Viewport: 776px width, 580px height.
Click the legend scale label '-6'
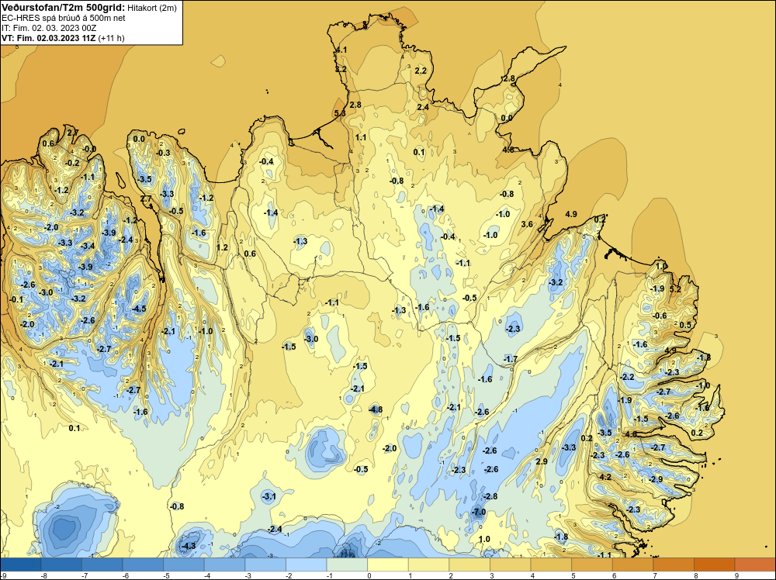tap(125, 575)
